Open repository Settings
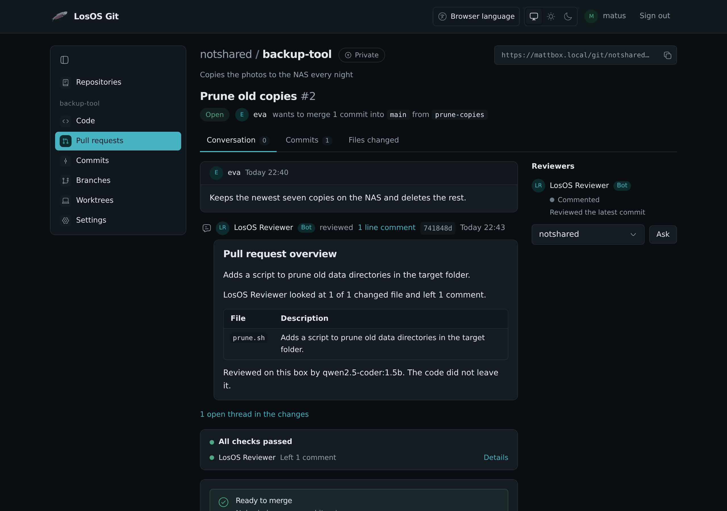Screen dimensions: 727x511 [118, 220]
